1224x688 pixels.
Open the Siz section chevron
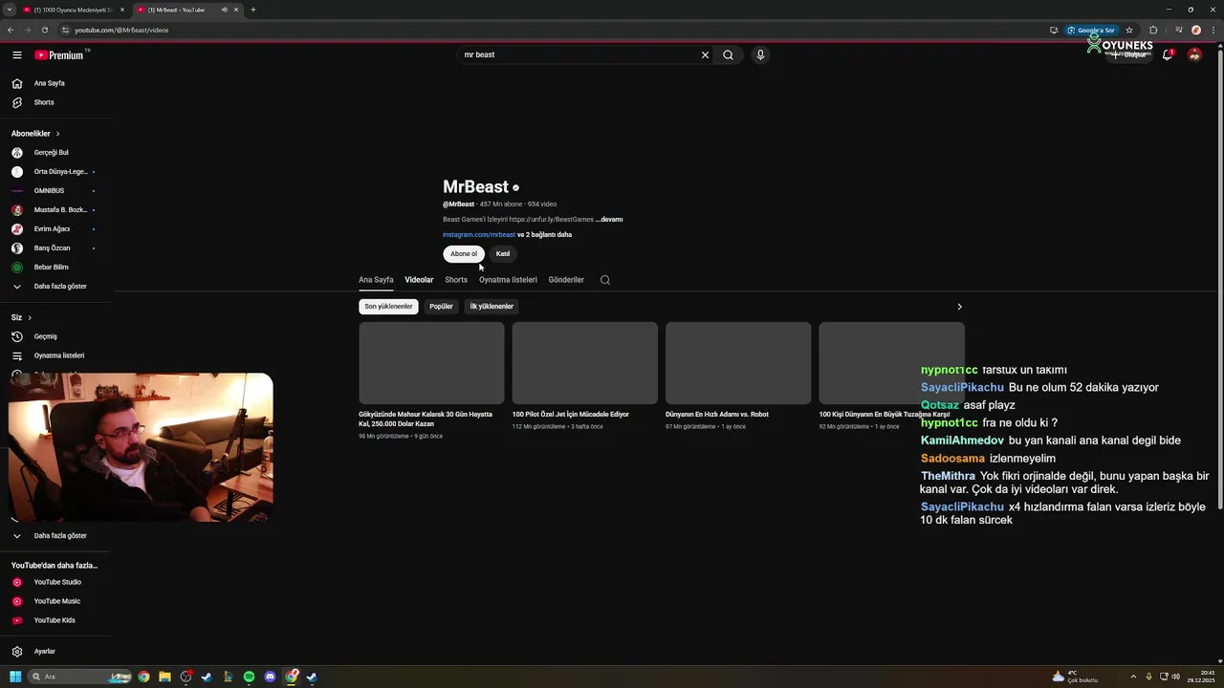[x=30, y=317]
